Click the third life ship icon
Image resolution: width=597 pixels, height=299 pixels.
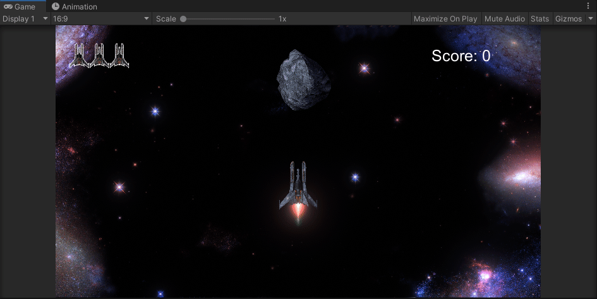pos(119,56)
